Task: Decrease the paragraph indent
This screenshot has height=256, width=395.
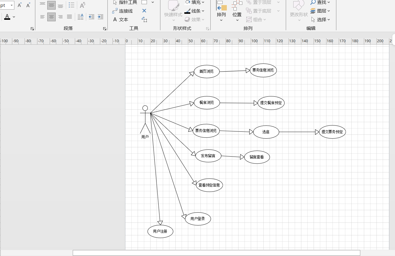Action: [92, 17]
